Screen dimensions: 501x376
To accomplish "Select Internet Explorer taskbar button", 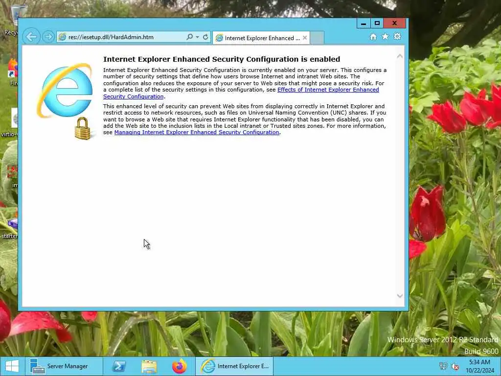I will [234, 366].
